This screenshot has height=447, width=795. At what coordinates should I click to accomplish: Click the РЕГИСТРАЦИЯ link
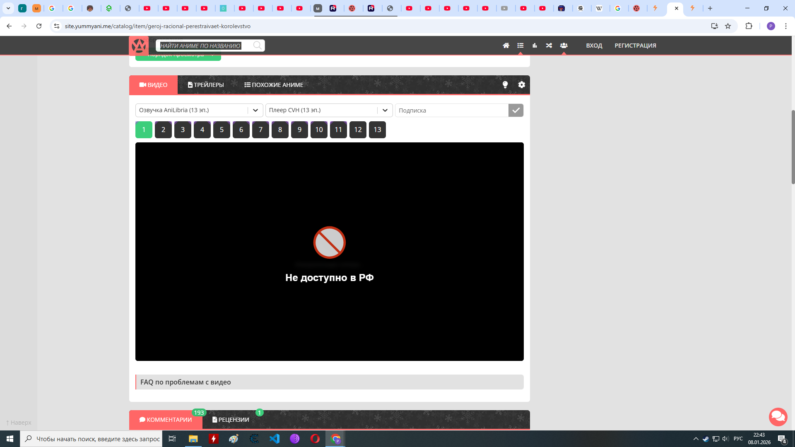[x=635, y=46]
